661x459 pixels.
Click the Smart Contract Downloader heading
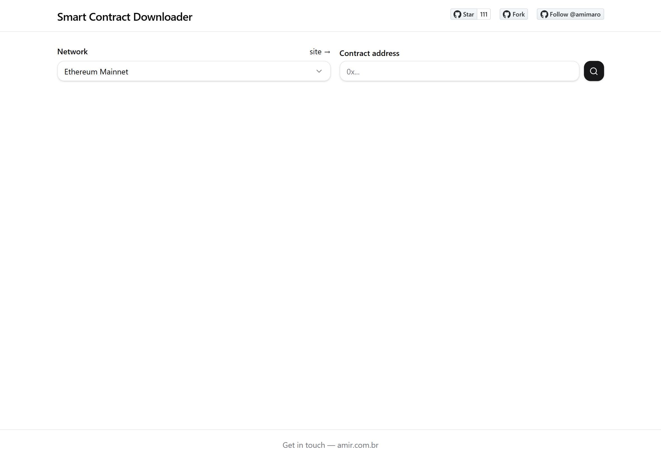[x=125, y=17]
